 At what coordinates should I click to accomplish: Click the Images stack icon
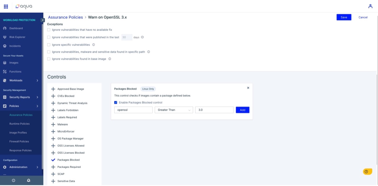pyautogui.click(x=5, y=63)
